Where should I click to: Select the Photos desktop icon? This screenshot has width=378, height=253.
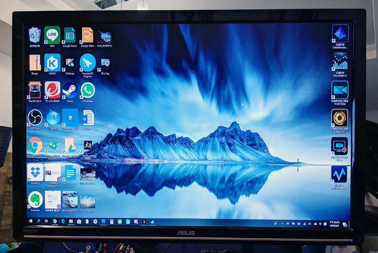point(35,63)
